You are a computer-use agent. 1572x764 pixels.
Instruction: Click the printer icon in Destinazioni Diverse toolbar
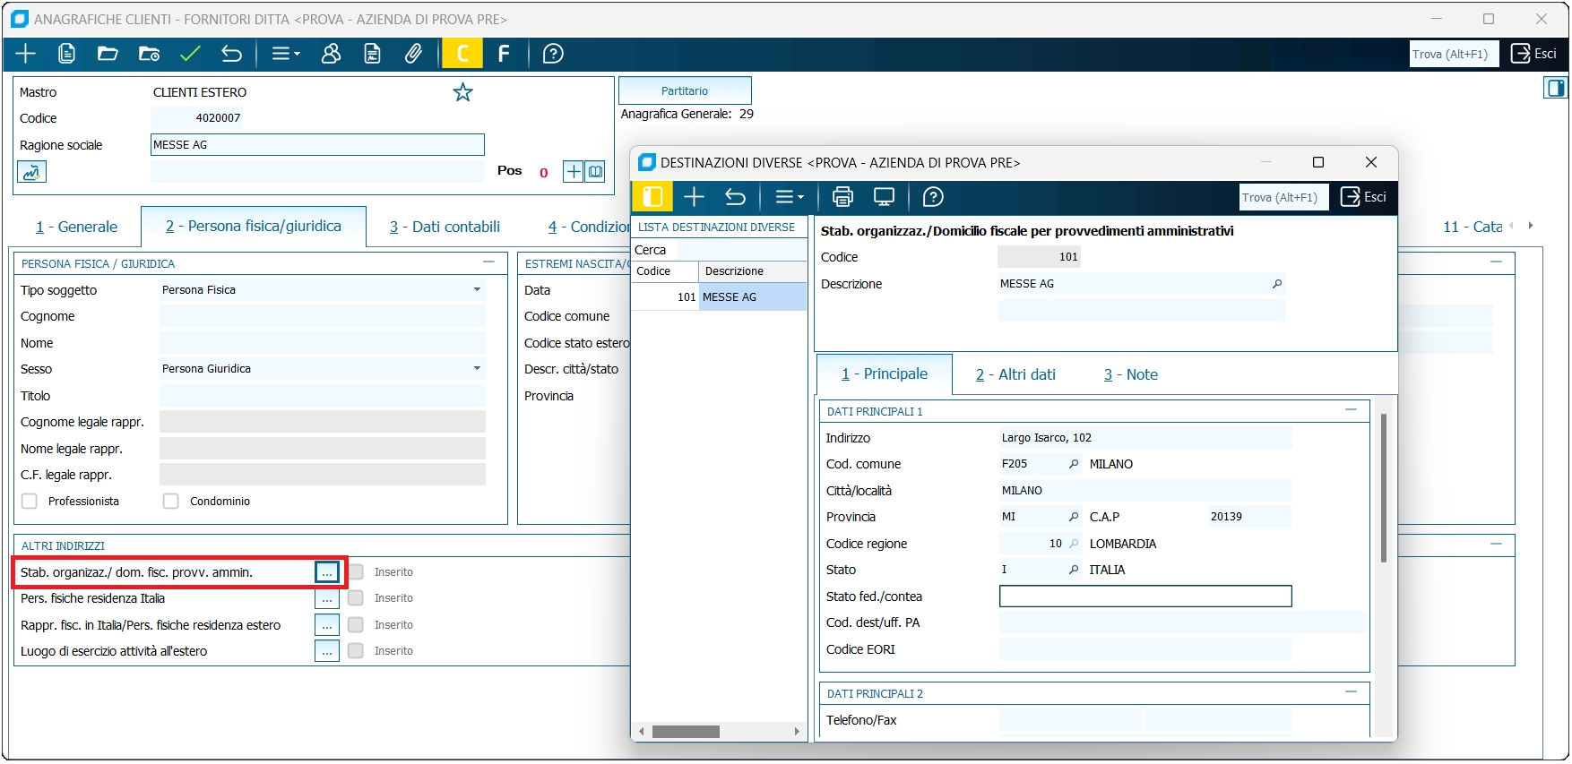[x=842, y=197]
